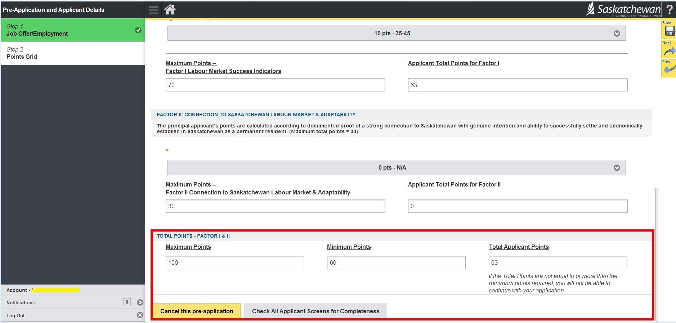Click the Notifications count badge
This screenshot has width=676, height=323.
click(127, 302)
